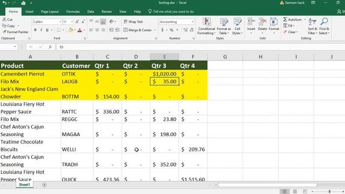Add a new sheet with plus button
Screen dimensions: 345x194
pyautogui.click(x=44, y=185)
